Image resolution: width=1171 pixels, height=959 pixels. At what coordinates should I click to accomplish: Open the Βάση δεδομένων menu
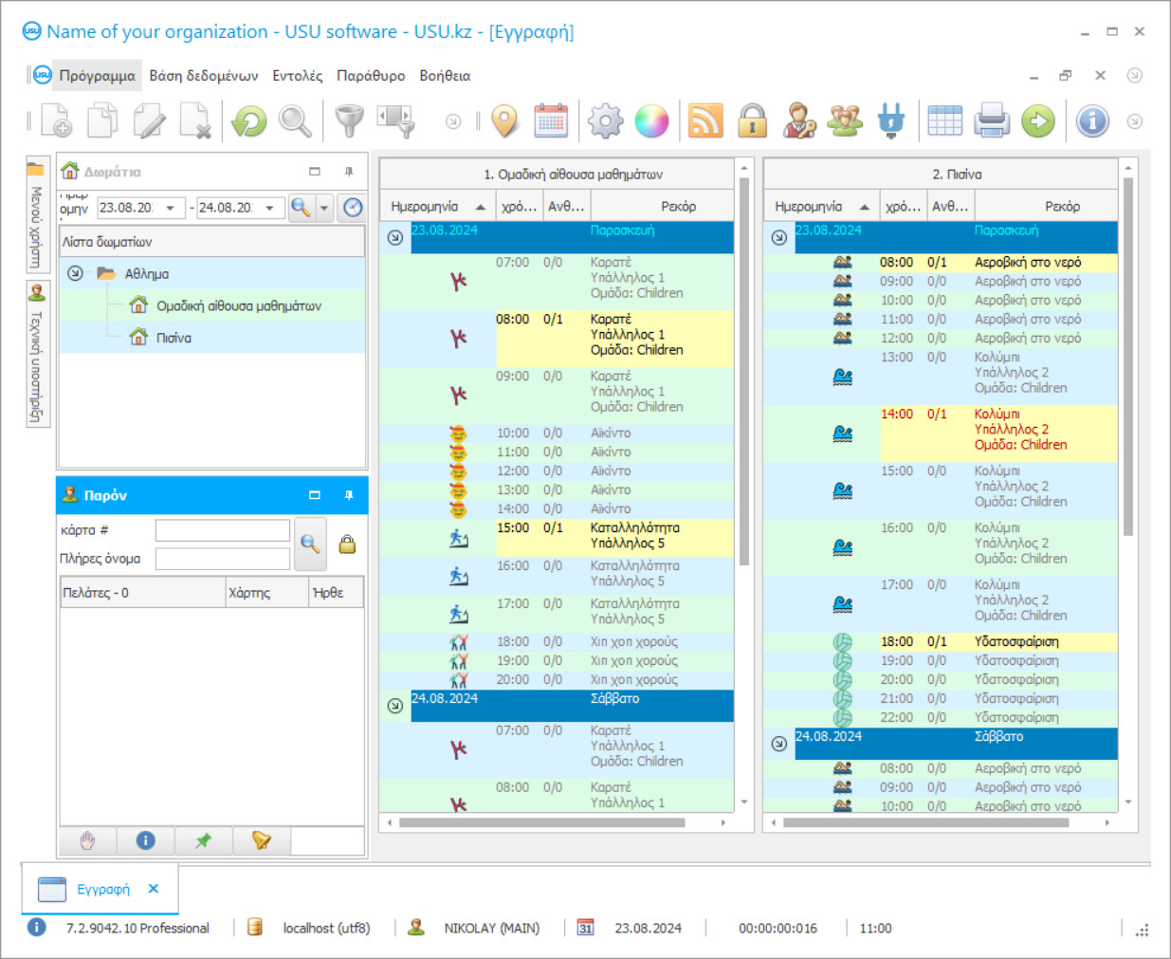(x=204, y=75)
